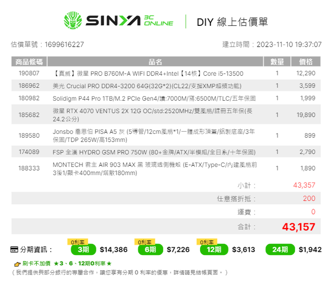Viewport: 332px width, 286px height.
Task: Select the 12期 installment badge
Action: tap(214, 249)
